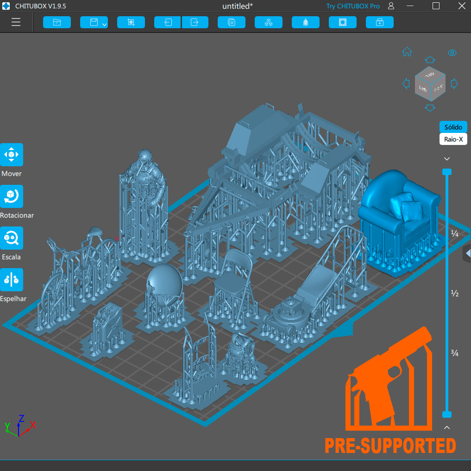471x471 pixels.
Task: Click the down chevron above layer slider
Action: [447, 159]
